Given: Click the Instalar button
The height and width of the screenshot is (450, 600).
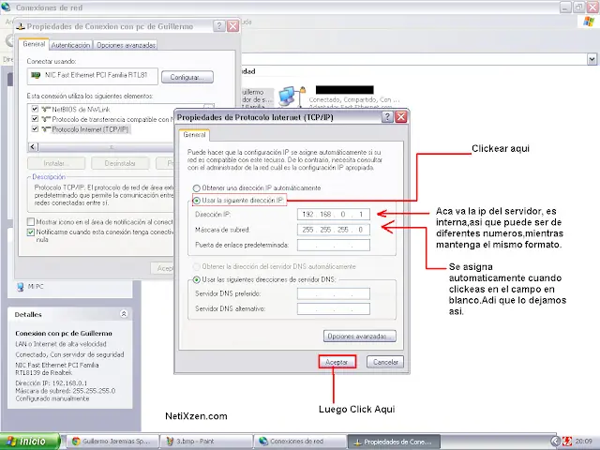Looking at the screenshot, I should click(56, 163).
